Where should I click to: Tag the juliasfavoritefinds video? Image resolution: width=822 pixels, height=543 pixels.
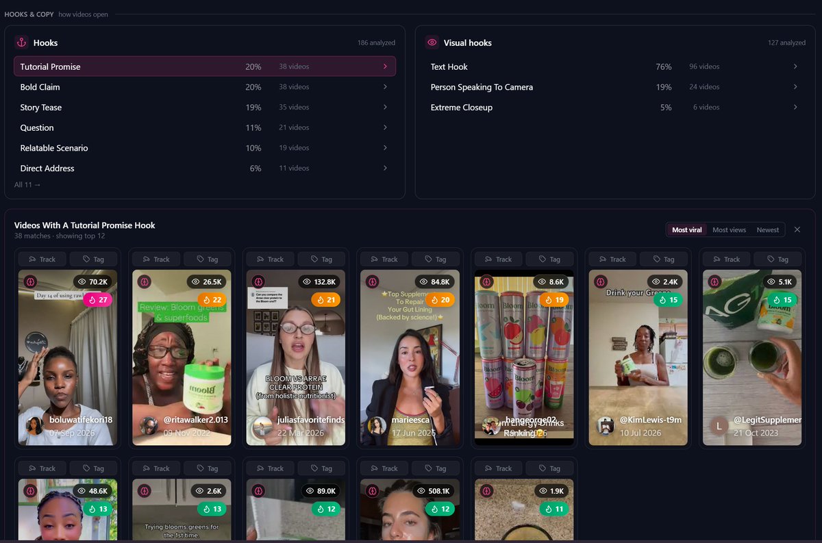(x=321, y=259)
